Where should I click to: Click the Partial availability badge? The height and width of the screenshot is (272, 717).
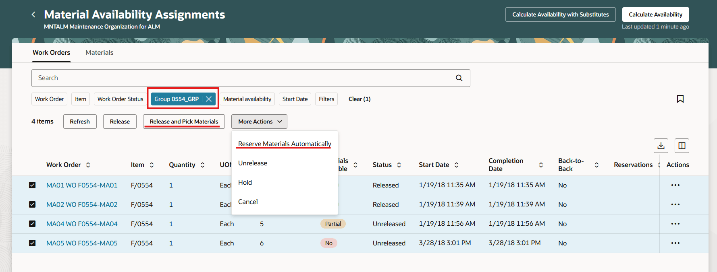pyautogui.click(x=333, y=224)
